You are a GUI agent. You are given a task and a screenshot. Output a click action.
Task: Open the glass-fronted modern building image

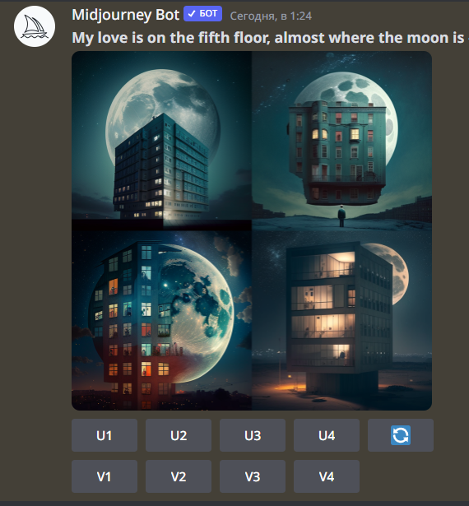(341, 320)
